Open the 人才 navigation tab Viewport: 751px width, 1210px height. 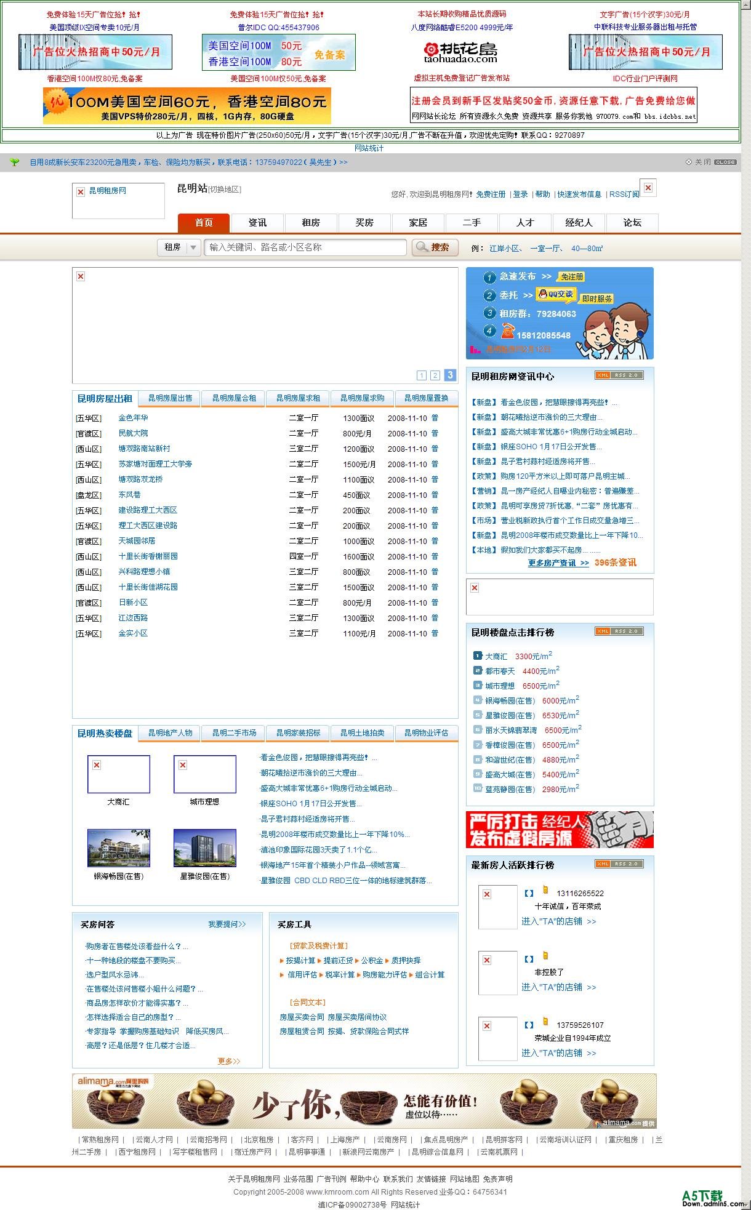click(x=525, y=223)
